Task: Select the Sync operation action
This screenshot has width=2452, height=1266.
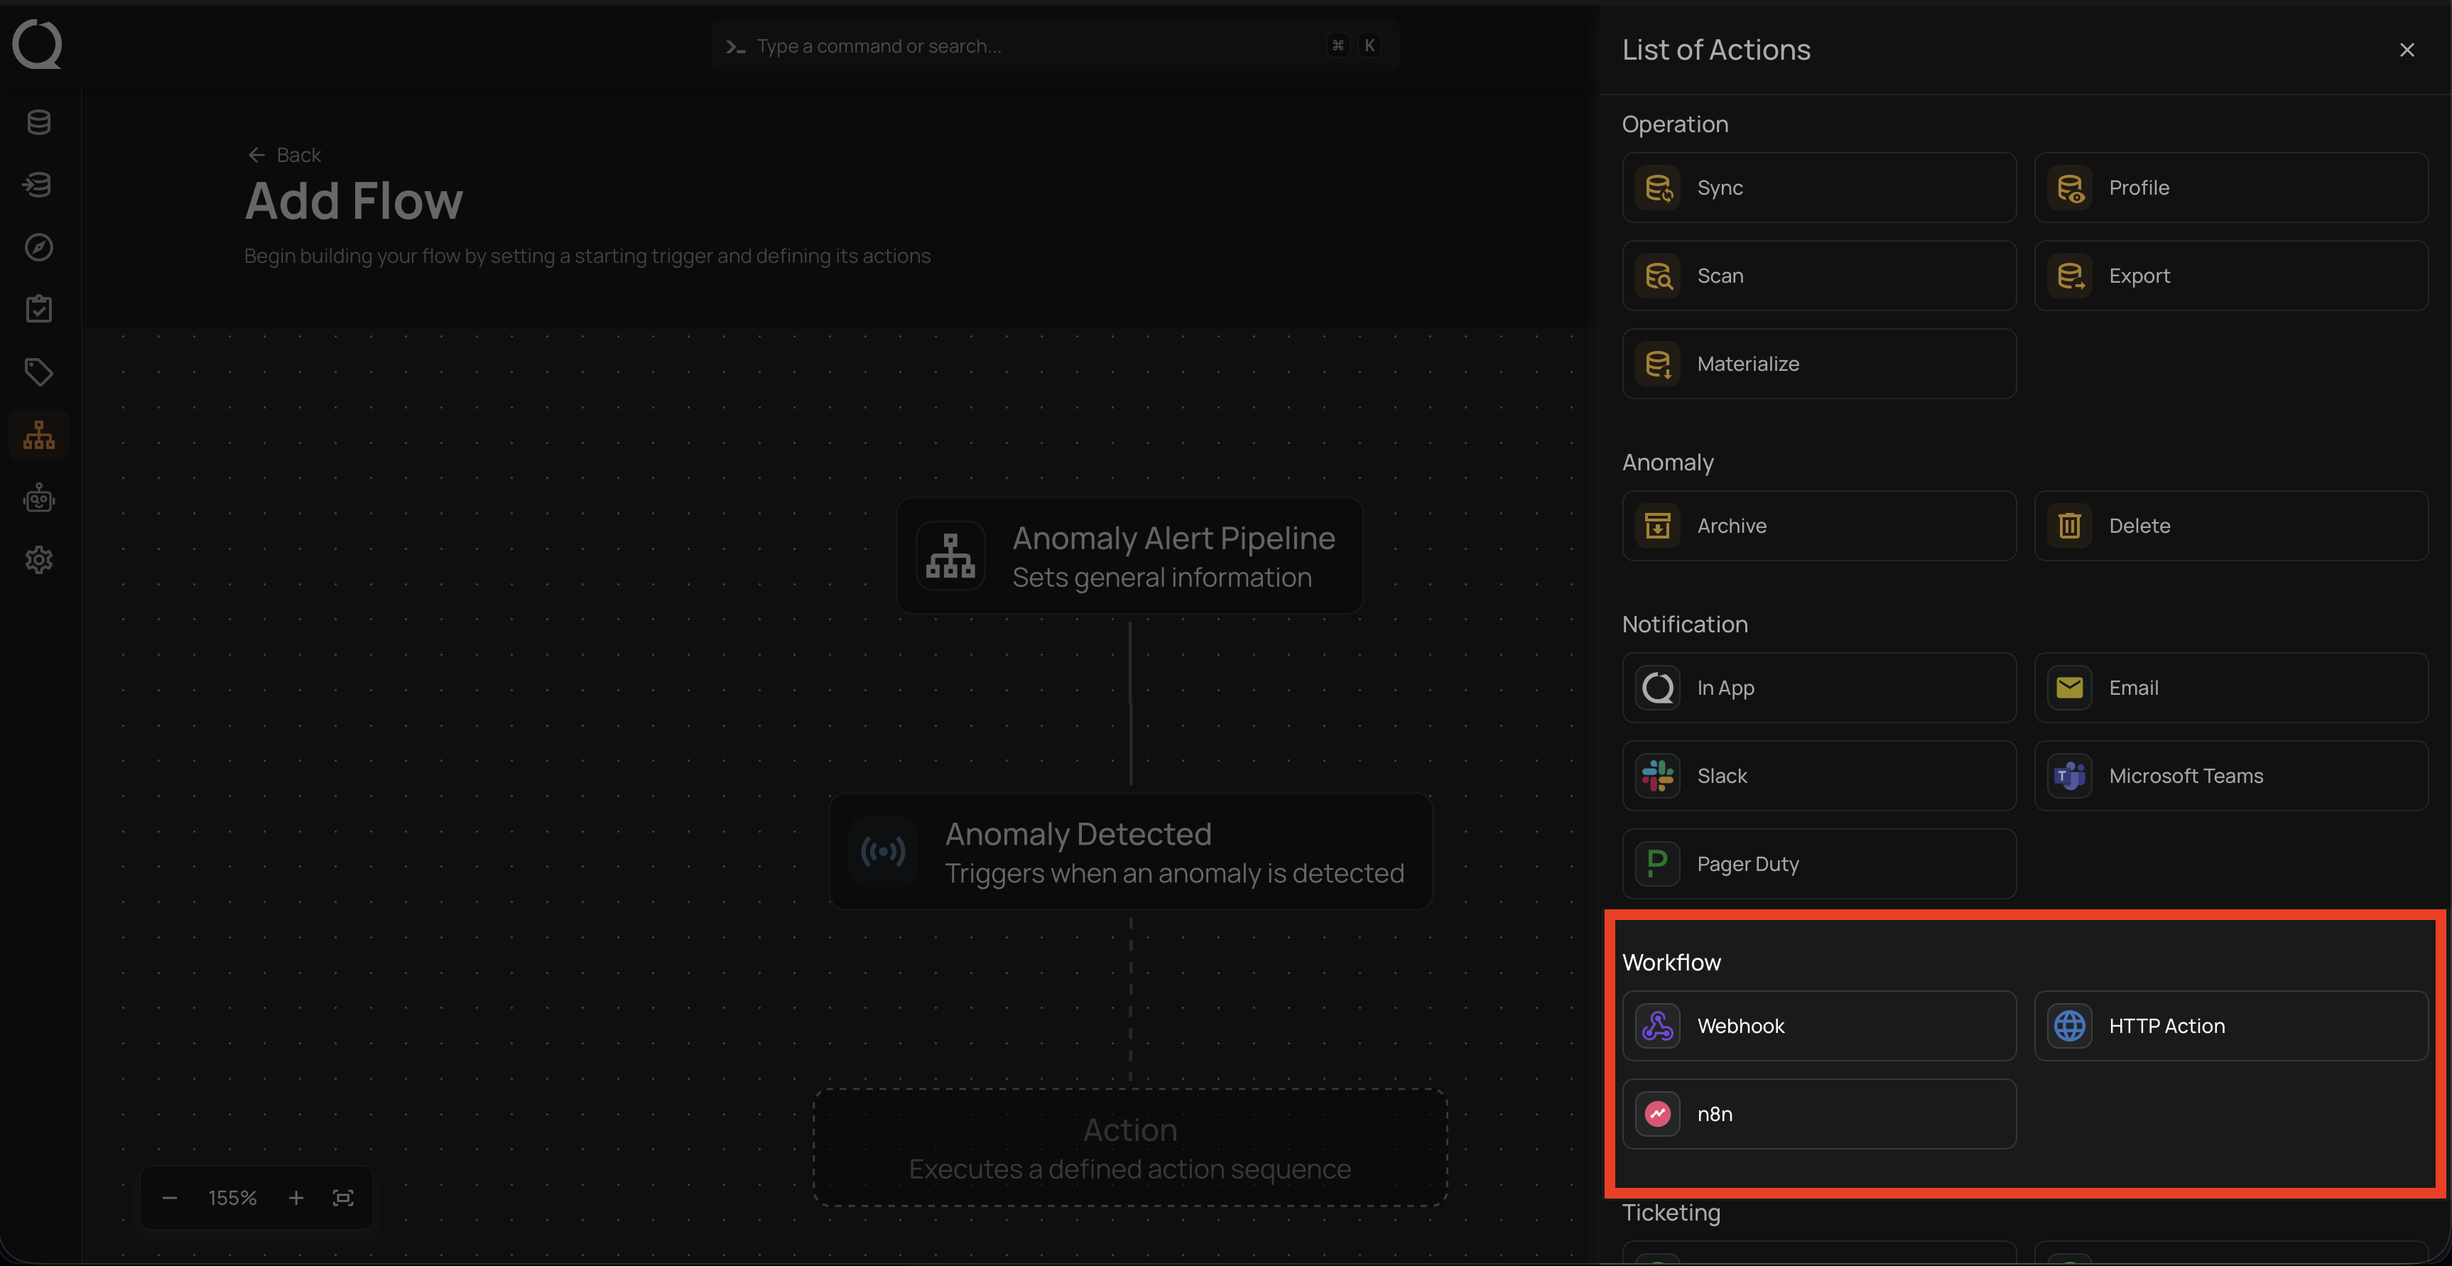Action: click(1818, 188)
